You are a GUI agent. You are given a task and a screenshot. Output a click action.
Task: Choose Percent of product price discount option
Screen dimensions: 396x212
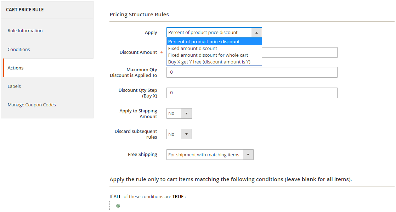point(204,42)
